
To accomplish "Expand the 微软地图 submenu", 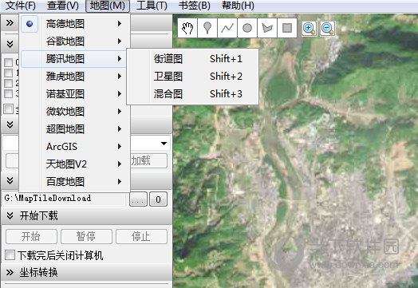I will [75, 112].
